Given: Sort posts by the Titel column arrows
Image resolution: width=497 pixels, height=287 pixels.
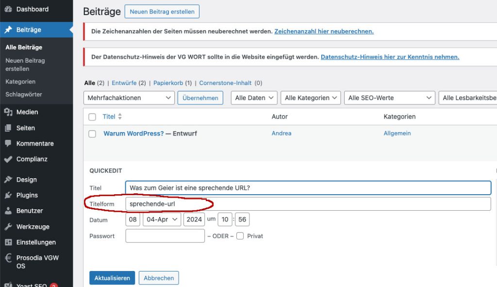Looking at the screenshot, I should click(x=120, y=117).
